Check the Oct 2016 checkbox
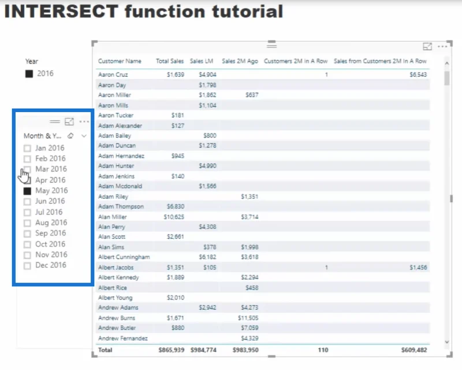This screenshot has height=370, width=462. point(27,245)
